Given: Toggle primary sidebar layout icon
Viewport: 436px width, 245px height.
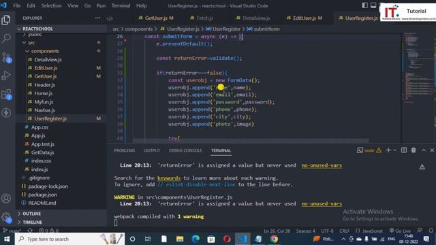Looking at the screenshot, I should click(x=365, y=5).
